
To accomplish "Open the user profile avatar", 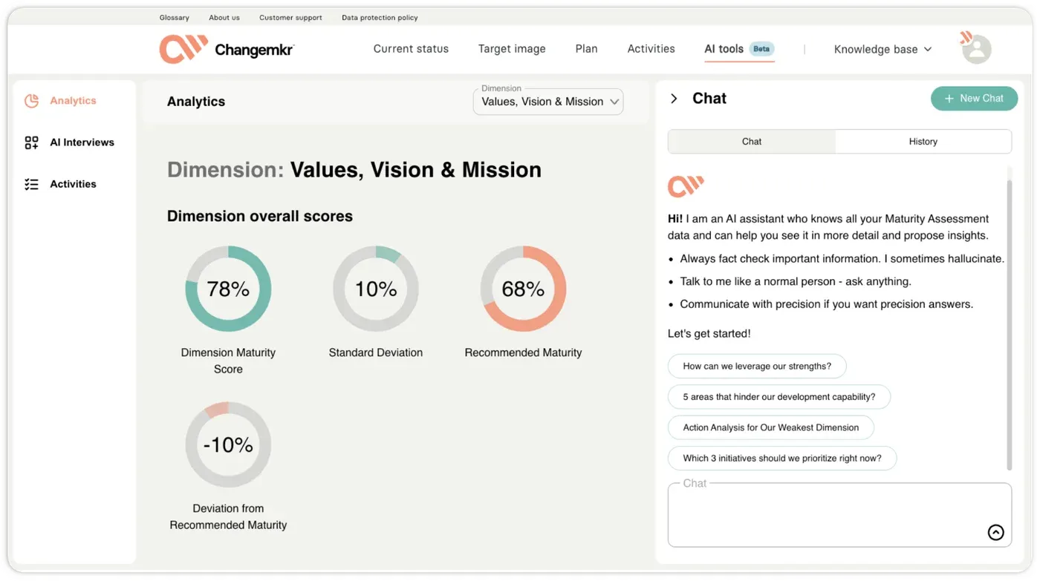I will (x=976, y=49).
